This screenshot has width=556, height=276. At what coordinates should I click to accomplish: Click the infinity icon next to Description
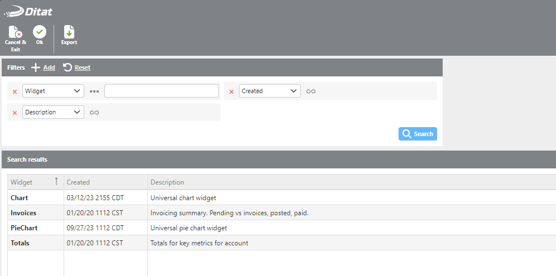[x=94, y=113]
